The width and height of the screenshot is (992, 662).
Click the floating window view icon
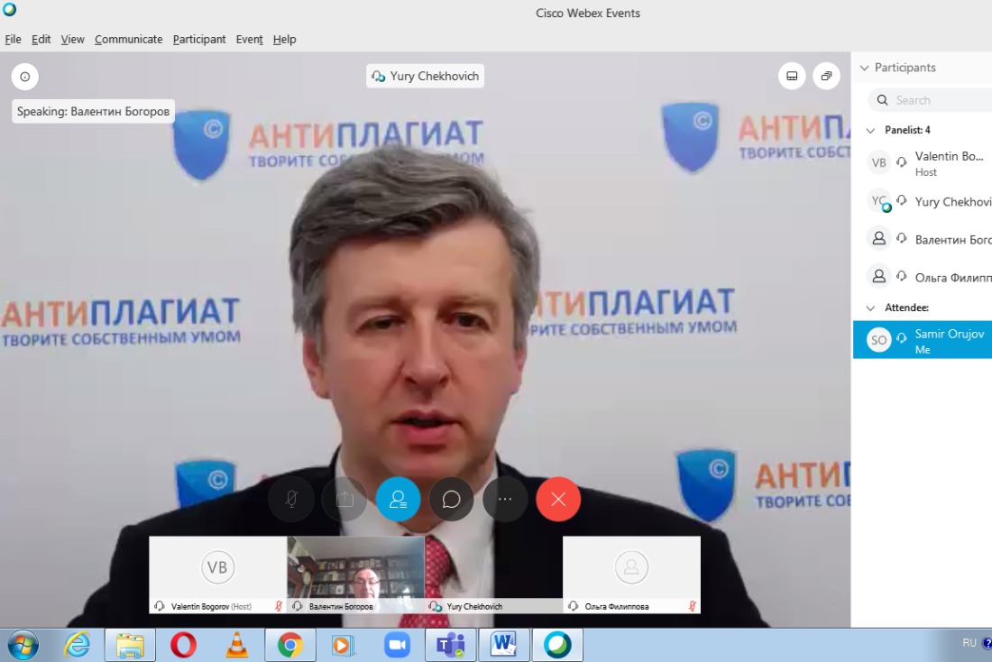click(x=826, y=77)
